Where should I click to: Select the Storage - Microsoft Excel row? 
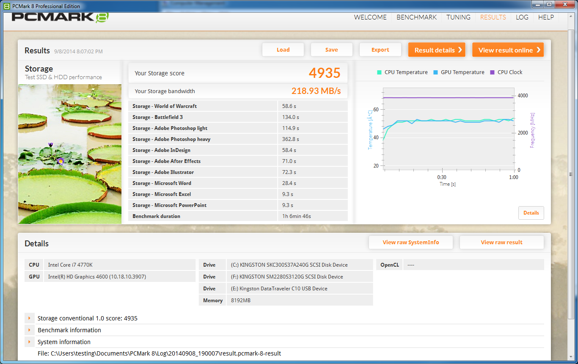(238, 194)
